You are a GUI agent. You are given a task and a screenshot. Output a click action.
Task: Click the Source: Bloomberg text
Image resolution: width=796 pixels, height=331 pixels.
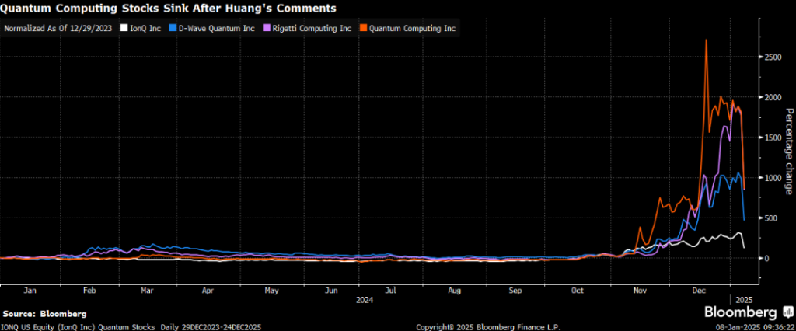[44, 313]
